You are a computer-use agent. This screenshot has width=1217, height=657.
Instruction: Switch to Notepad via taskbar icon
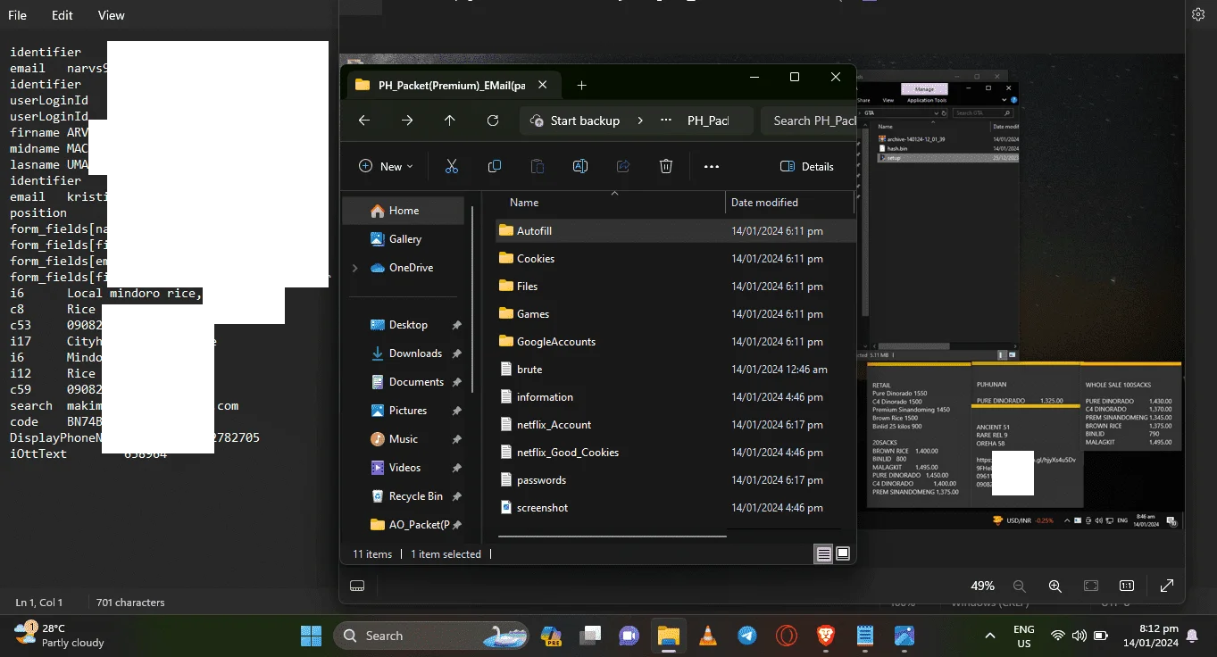tap(865, 636)
